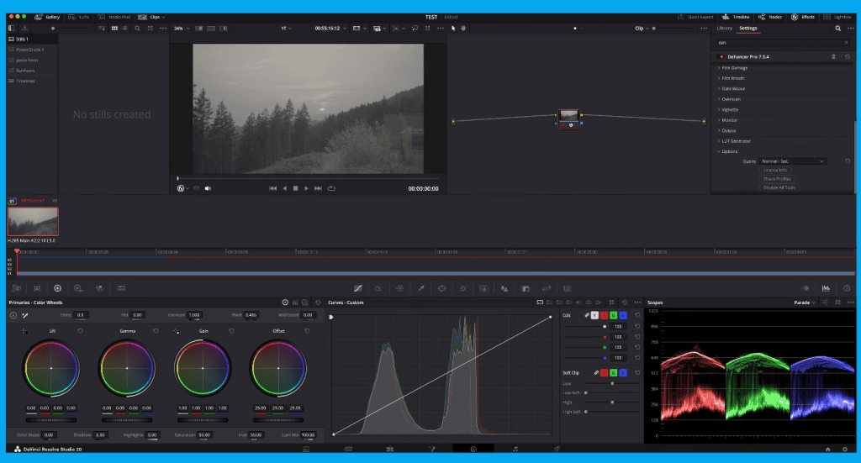
Task: Search the gallery with the magnifier icon
Action: click(x=138, y=29)
